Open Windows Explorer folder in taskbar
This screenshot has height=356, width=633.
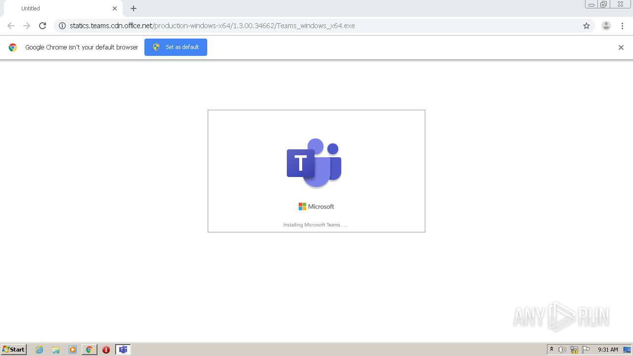pos(56,350)
